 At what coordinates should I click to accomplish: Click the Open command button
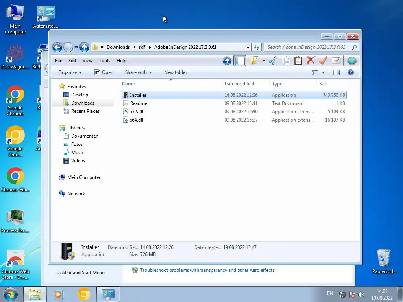coord(104,72)
